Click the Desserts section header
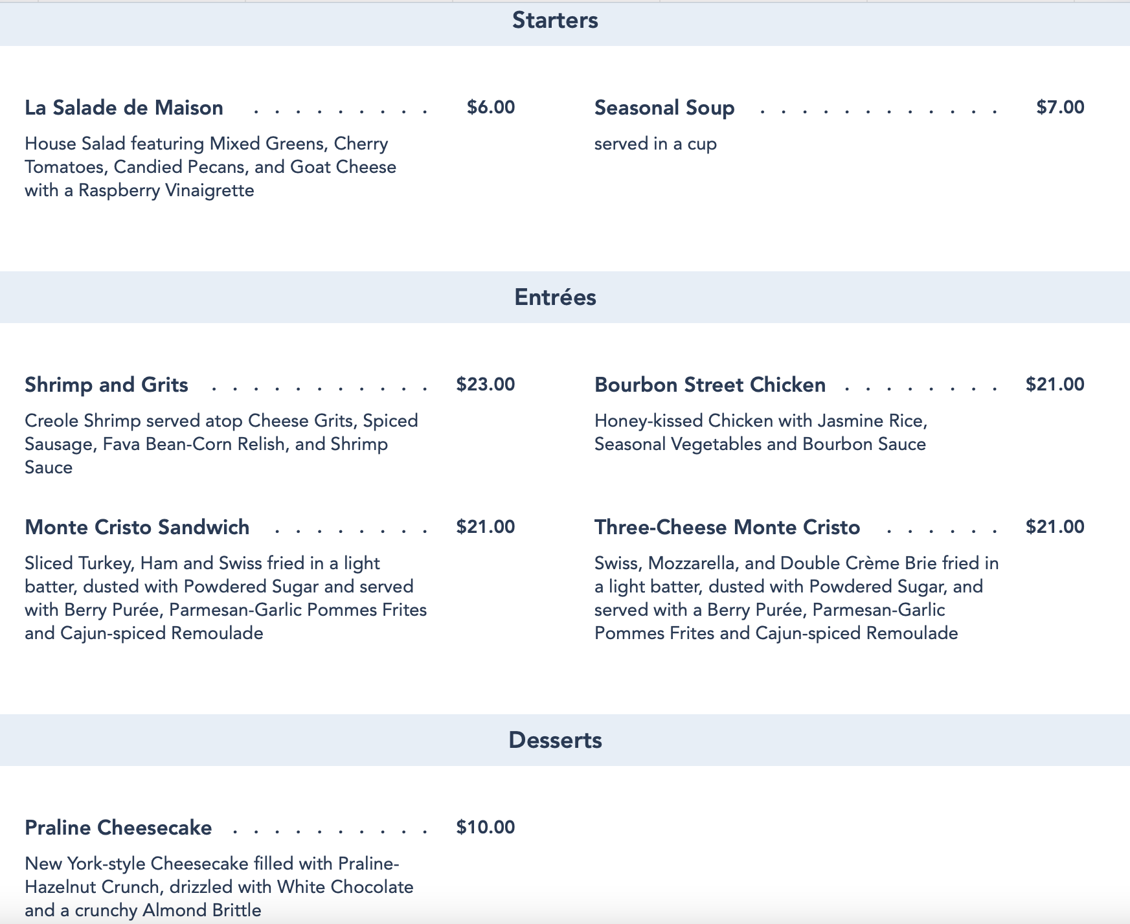This screenshot has width=1130, height=924. (x=555, y=740)
